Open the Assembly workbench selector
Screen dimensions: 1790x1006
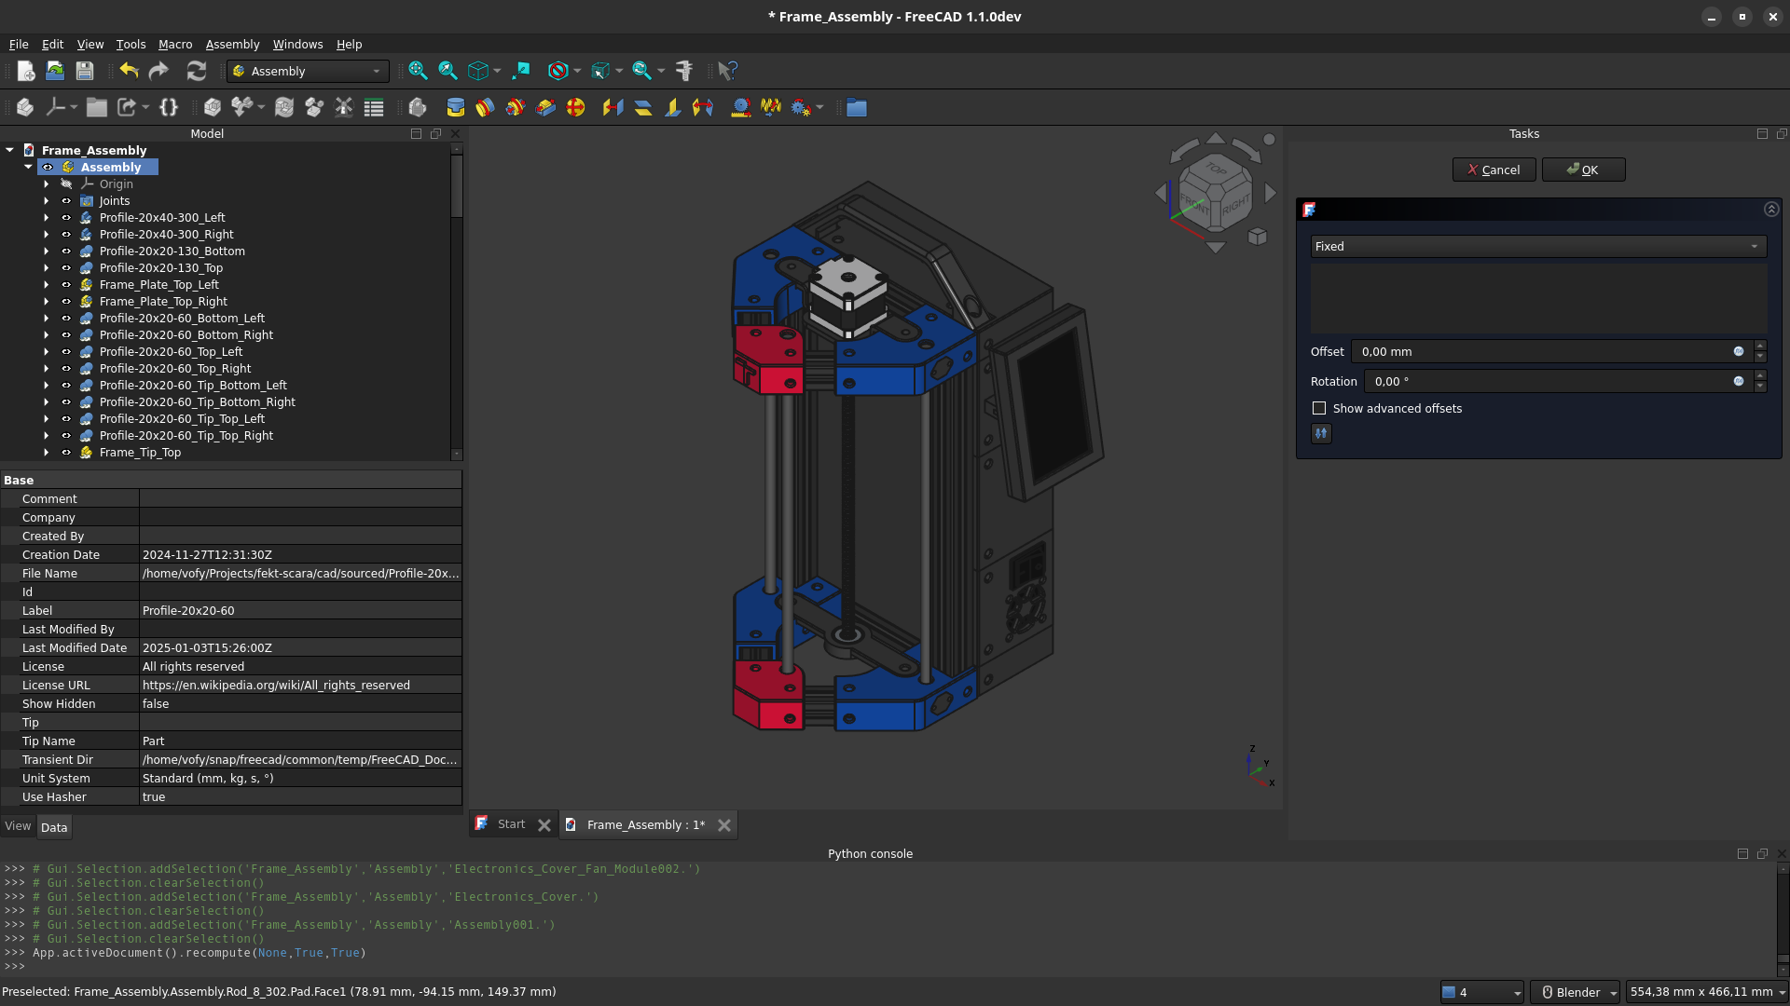(x=308, y=71)
